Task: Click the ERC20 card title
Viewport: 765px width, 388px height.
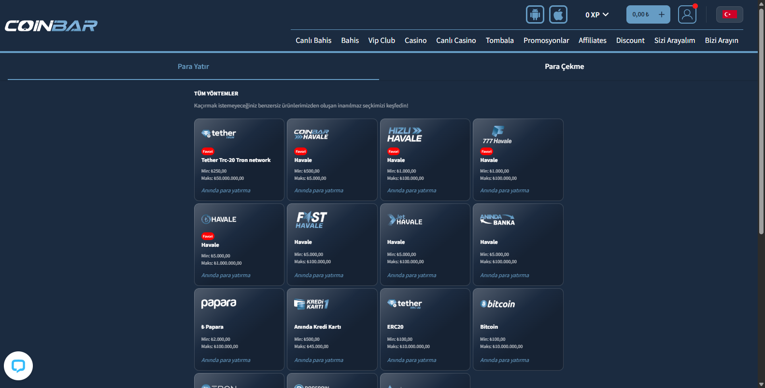Action: pyautogui.click(x=395, y=327)
